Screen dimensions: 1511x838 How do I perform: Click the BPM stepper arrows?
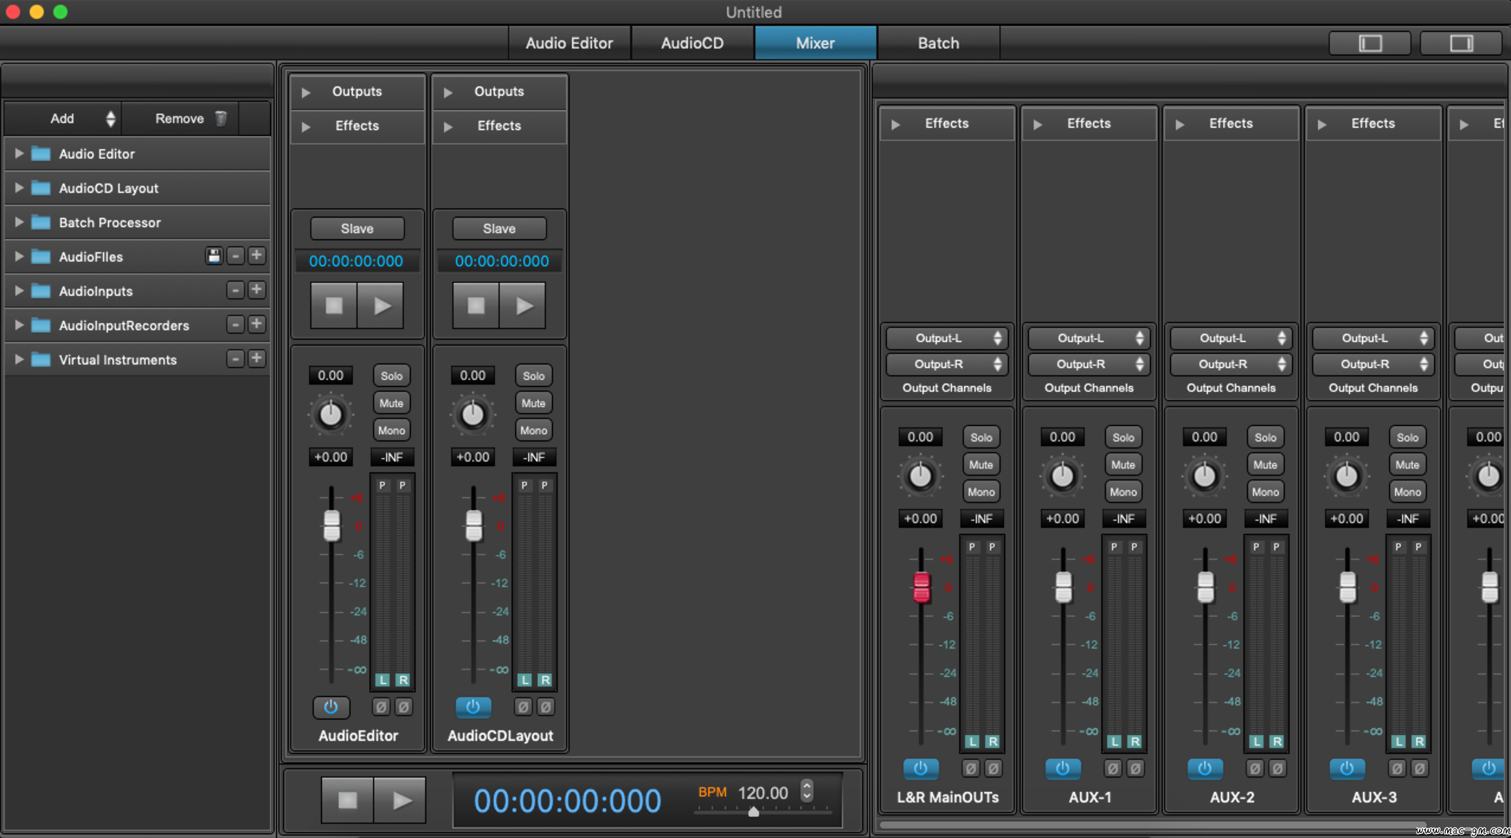pyautogui.click(x=806, y=791)
